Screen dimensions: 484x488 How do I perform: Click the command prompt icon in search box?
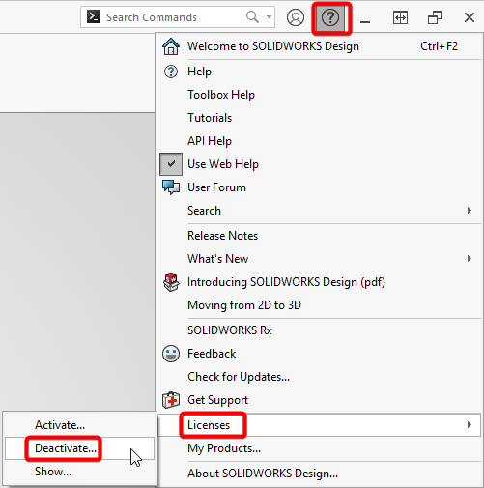pos(94,16)
